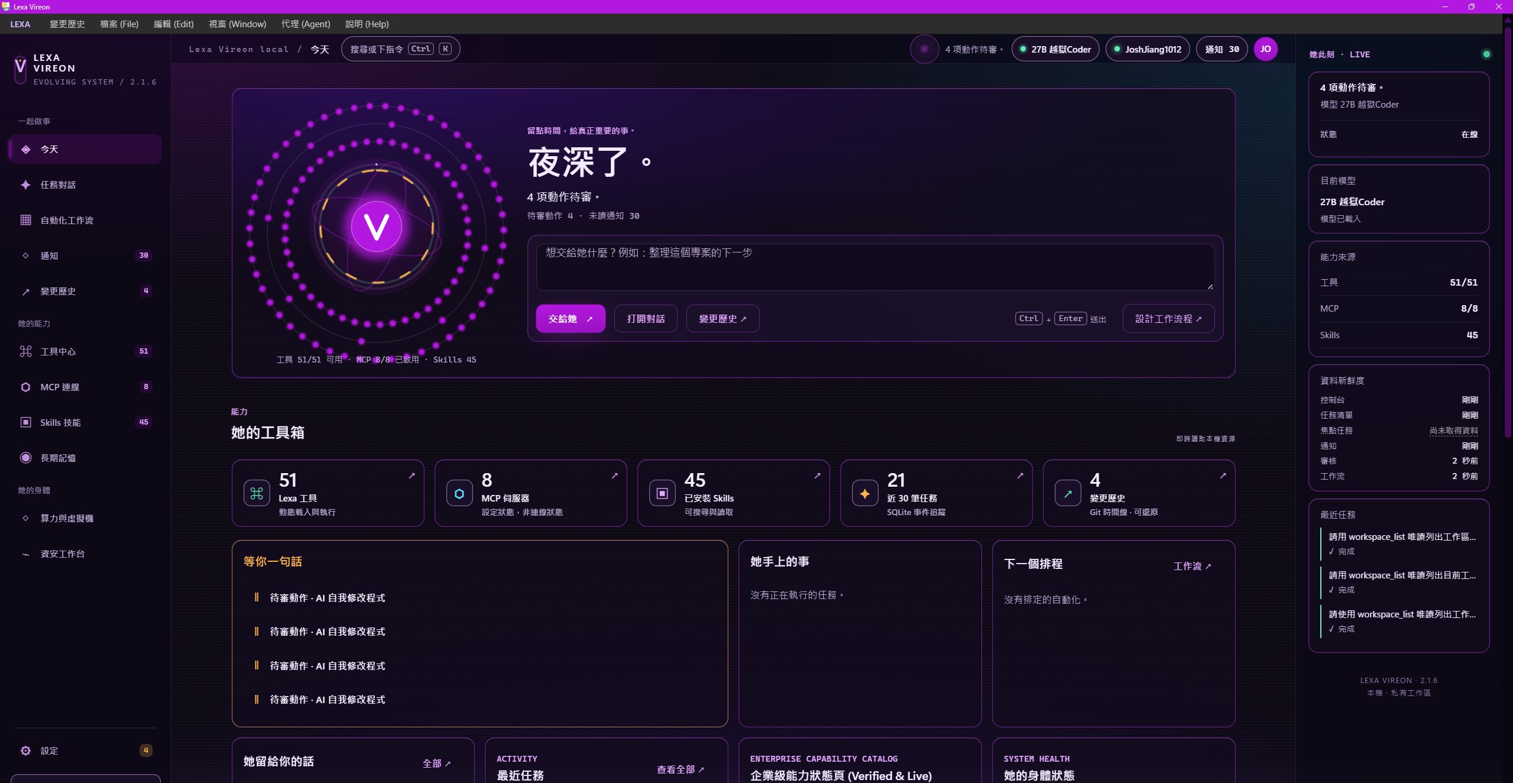
Task: Click the 變更歷史 card arrow icon
Action: tap(1068, 493)
